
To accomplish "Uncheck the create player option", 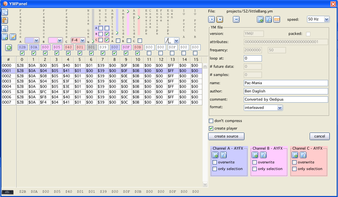I will (211, 128).
